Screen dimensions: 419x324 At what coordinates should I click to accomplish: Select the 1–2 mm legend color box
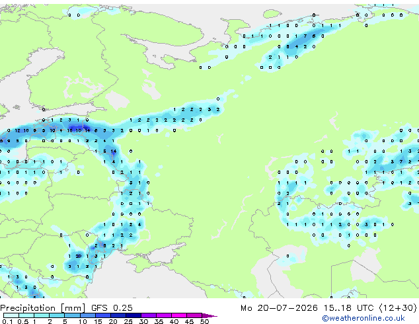42,315
